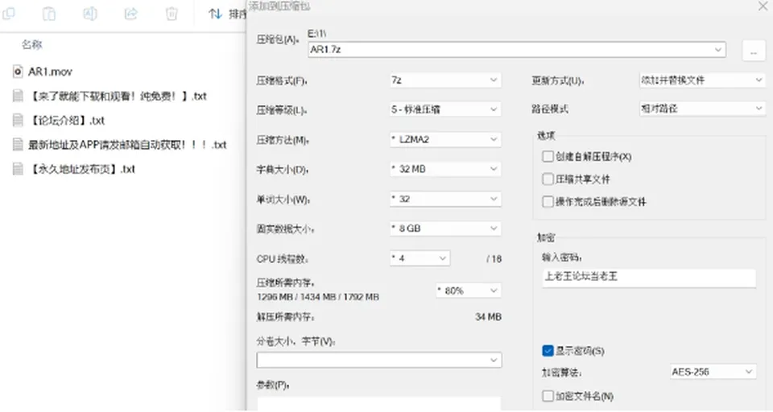Open the 压缩方法 dropdown showing LZMA2
773x412 pixels.
445,139
